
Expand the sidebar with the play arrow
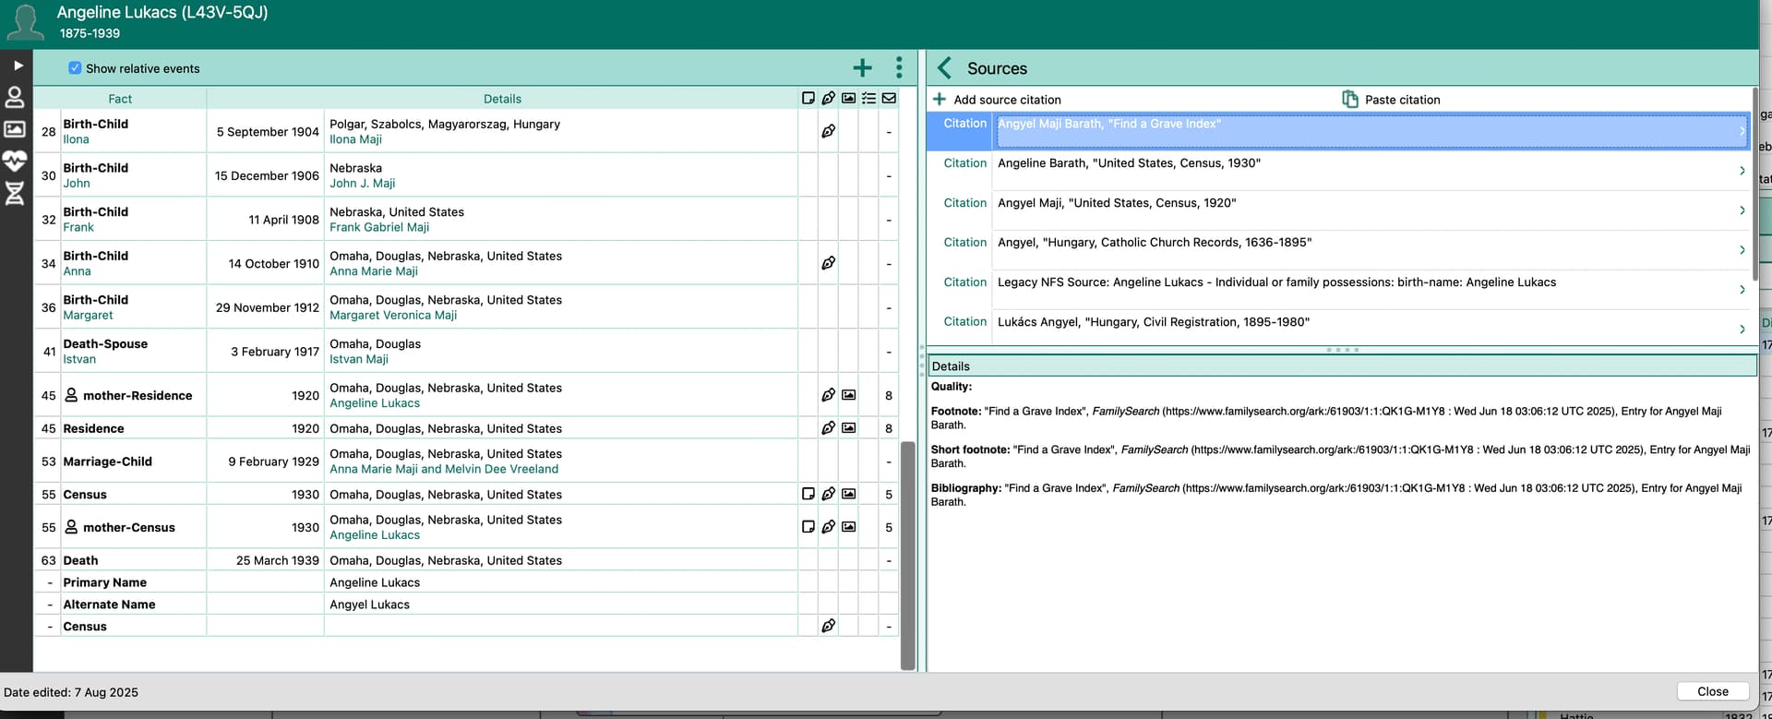point(18,66)
